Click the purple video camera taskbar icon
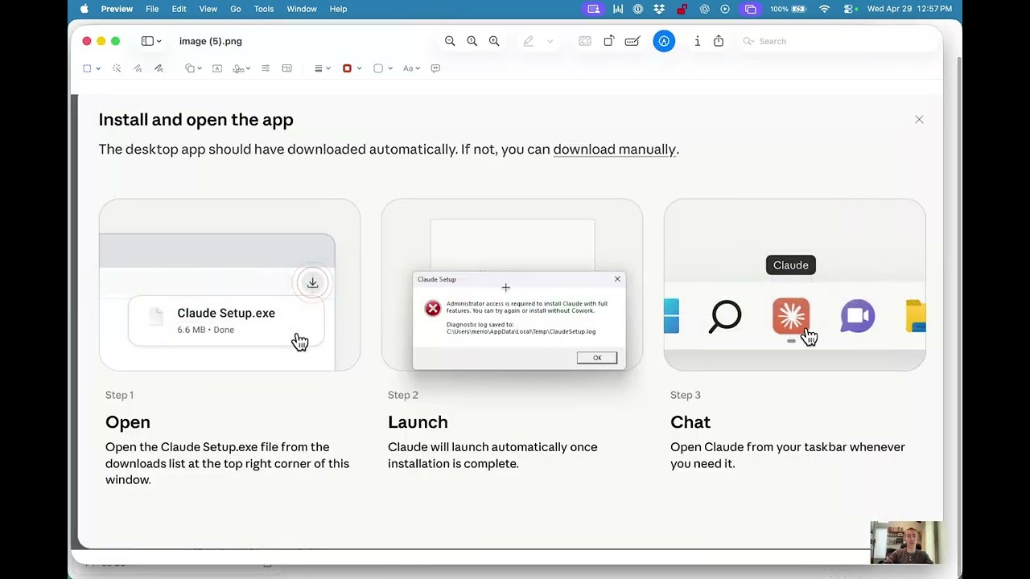 [858, 316]
